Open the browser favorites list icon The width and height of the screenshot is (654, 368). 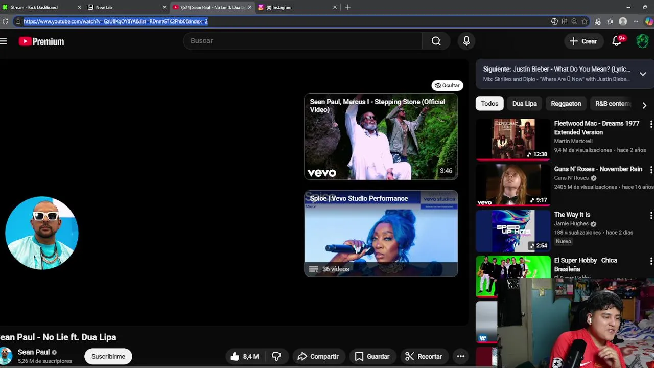(610, 21)
